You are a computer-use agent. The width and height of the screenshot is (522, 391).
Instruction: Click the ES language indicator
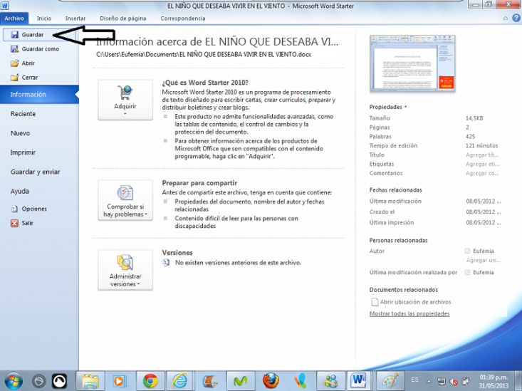click(x=414, y=380)
